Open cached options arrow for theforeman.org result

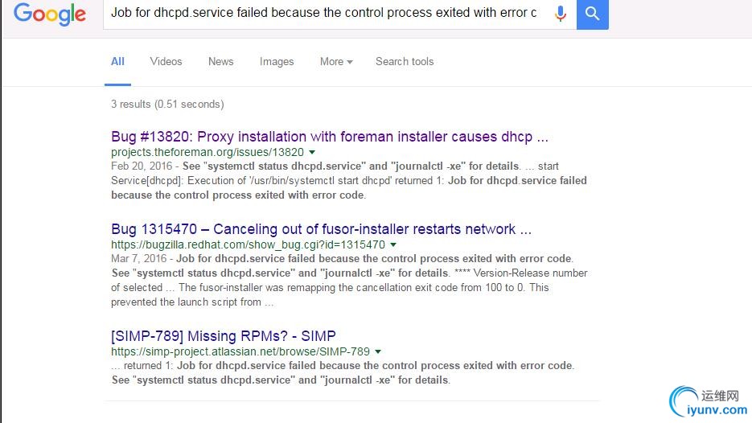[x=312, y=152]
